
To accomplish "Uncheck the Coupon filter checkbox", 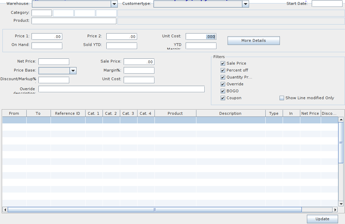I will [x=223, y=98].
